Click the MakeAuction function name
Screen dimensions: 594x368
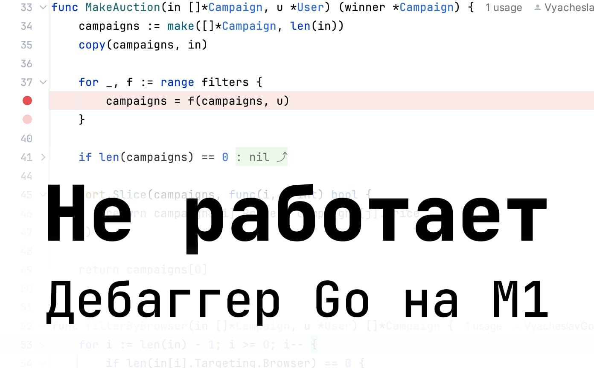[x=123, y=8]
